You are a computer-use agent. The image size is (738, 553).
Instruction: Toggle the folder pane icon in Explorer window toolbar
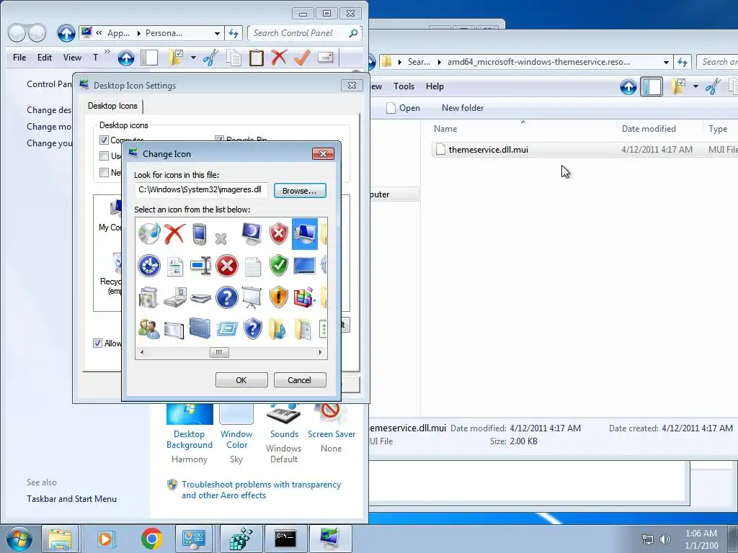[652, 86]
